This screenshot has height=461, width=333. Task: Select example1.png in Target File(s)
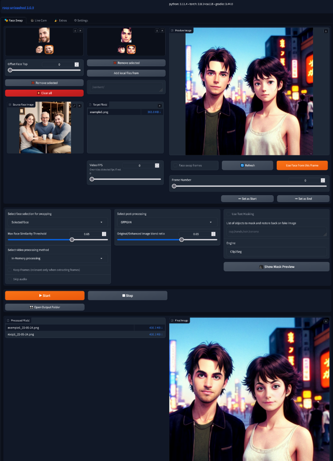point(114,112)
